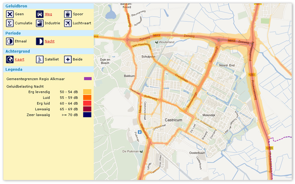The width and height of the screenshot is (295, 184).
Task: Click the Legenda section header
Action: point(14,69)
